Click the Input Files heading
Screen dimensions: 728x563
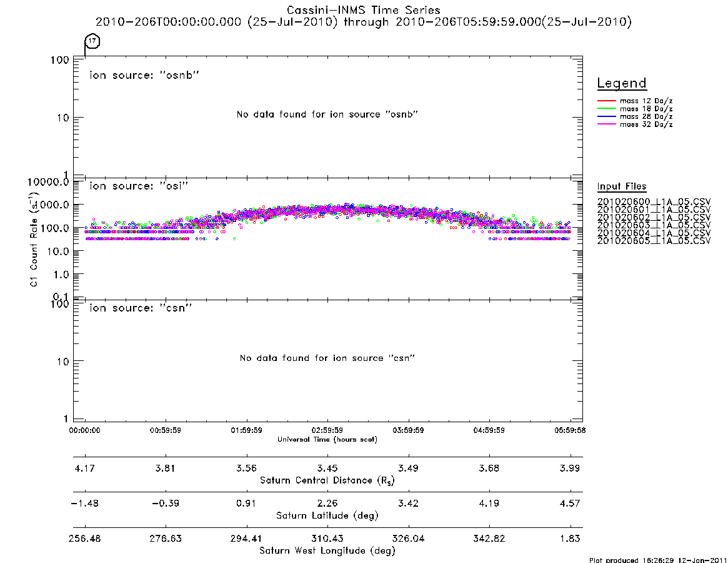pos(622,186)
